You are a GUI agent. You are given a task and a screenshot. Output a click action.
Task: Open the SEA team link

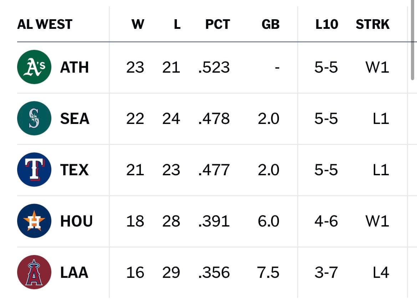pos(75,119)
